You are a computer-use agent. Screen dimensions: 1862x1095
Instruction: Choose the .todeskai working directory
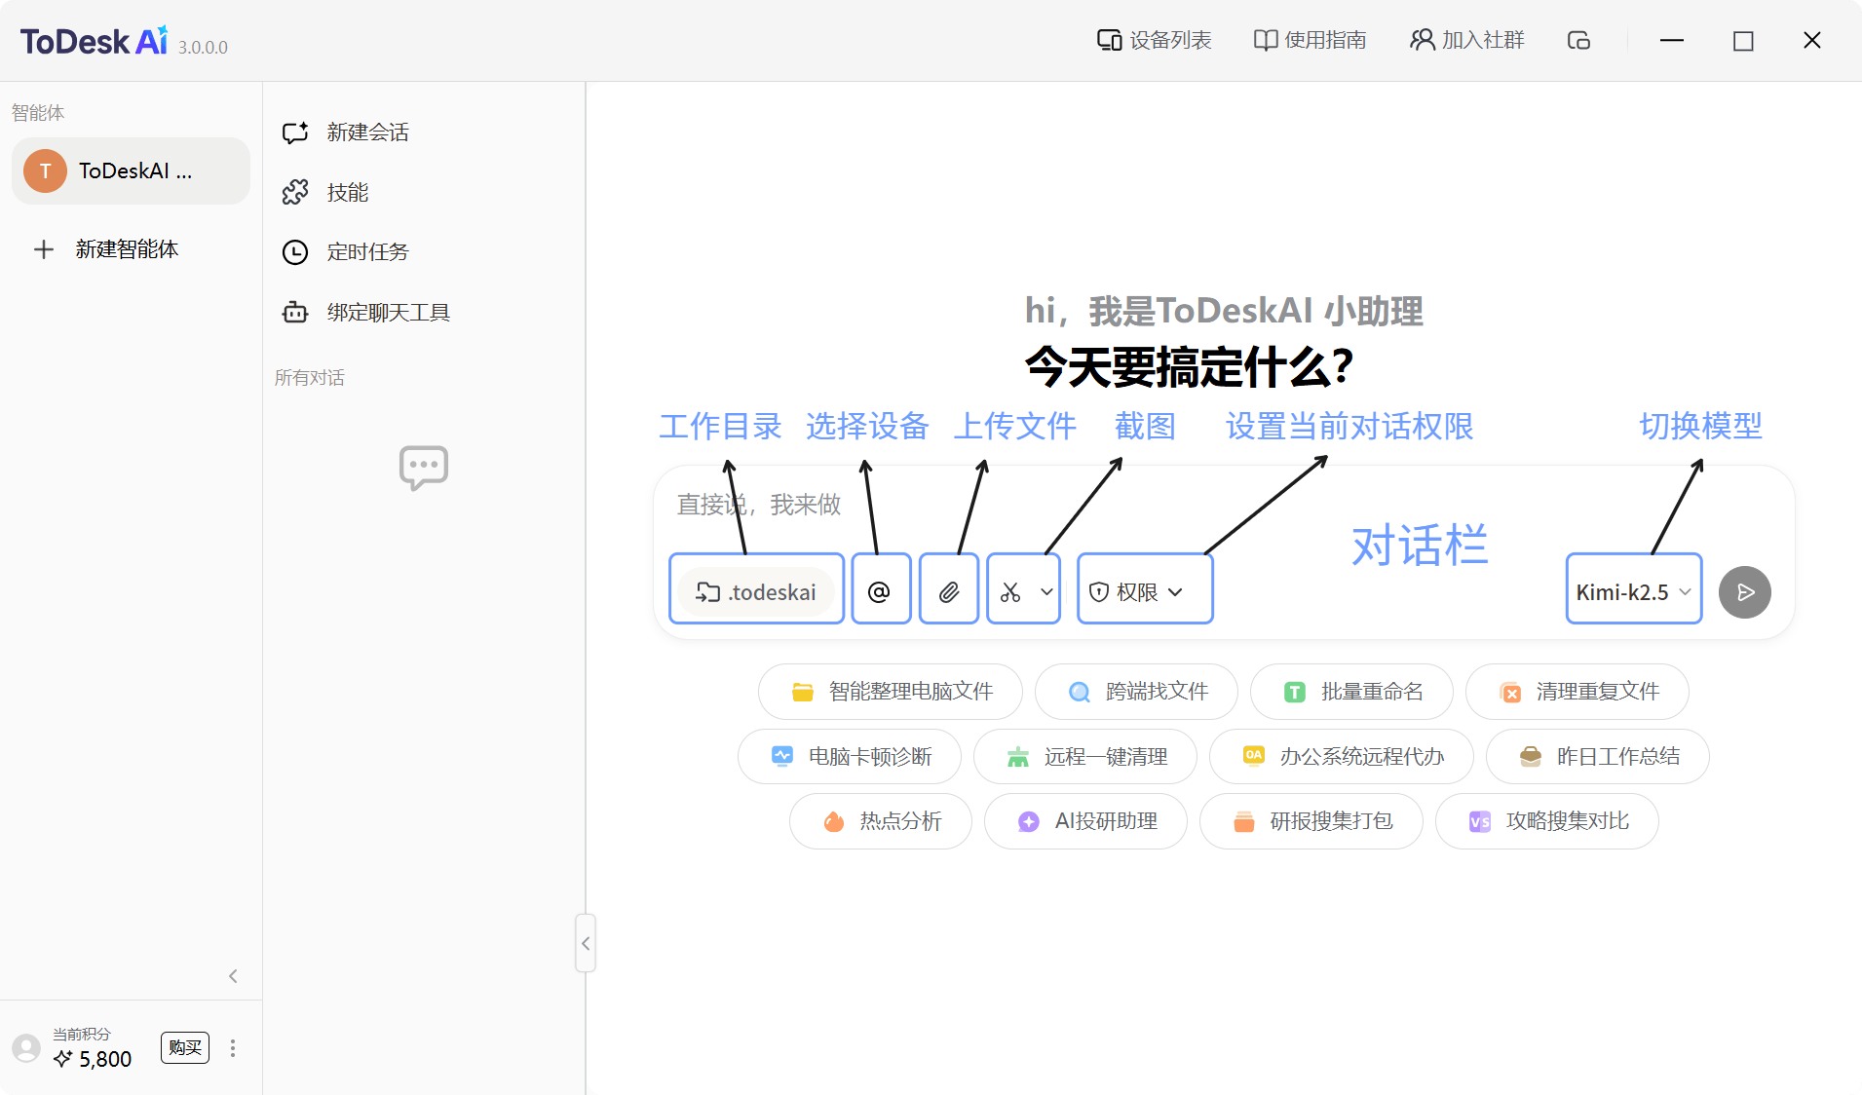point(756,592)
